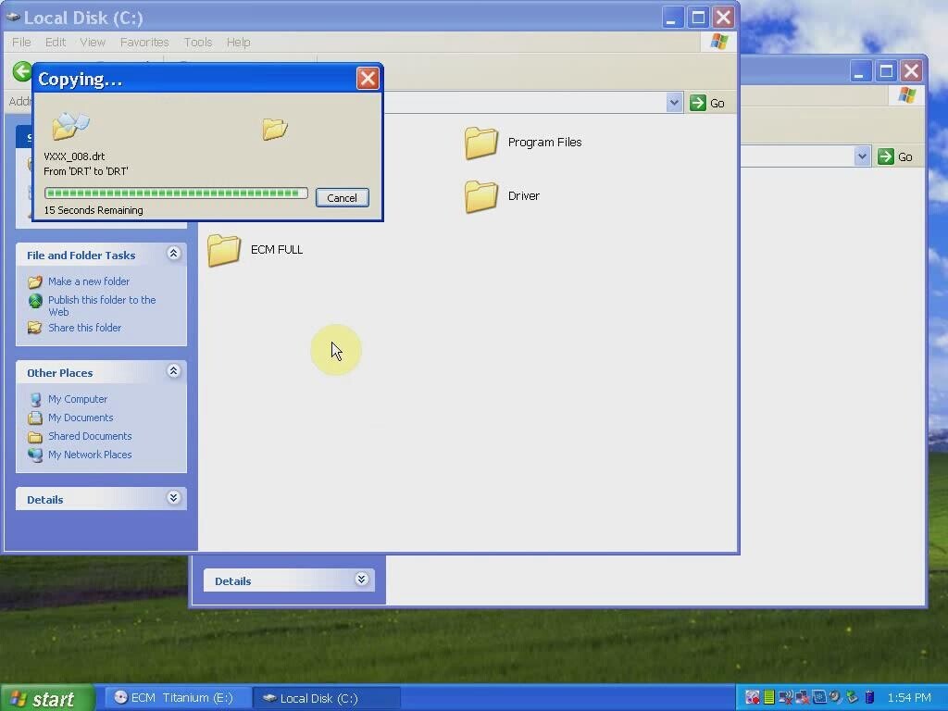Screen dimensions: 948x711
Task: Open the Favorites menu
Action: [144, 42]
